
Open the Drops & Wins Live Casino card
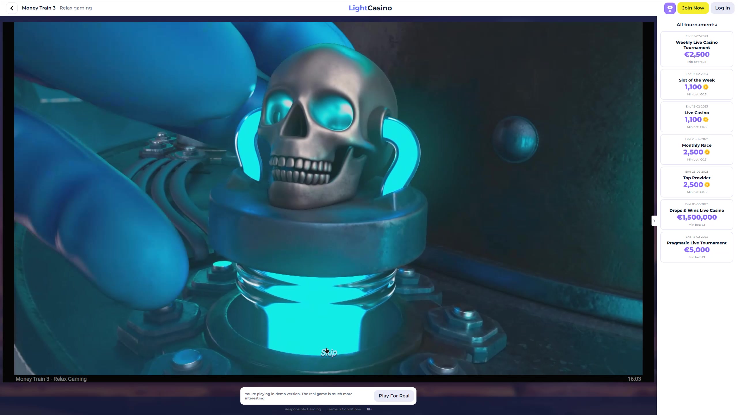[x=696, y=214]
